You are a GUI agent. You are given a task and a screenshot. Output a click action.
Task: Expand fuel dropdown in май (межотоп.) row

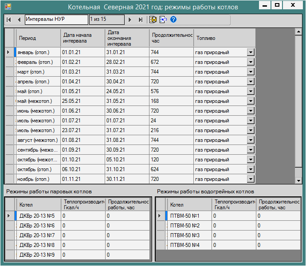251,101
